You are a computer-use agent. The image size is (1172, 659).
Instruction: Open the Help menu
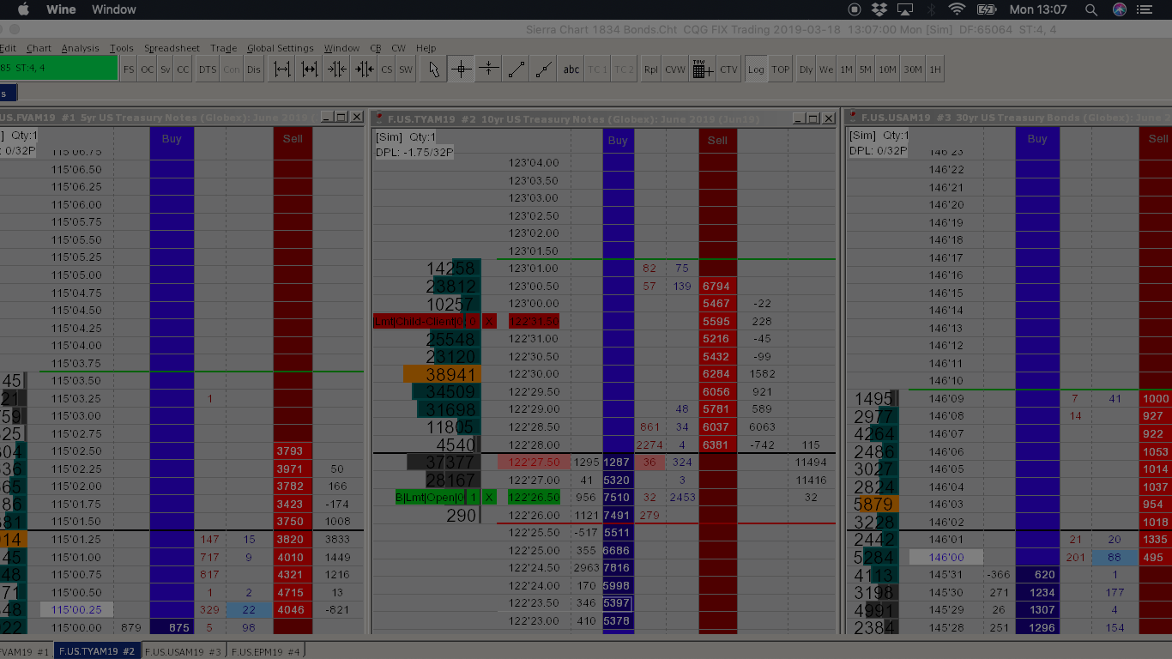(426, 48)
